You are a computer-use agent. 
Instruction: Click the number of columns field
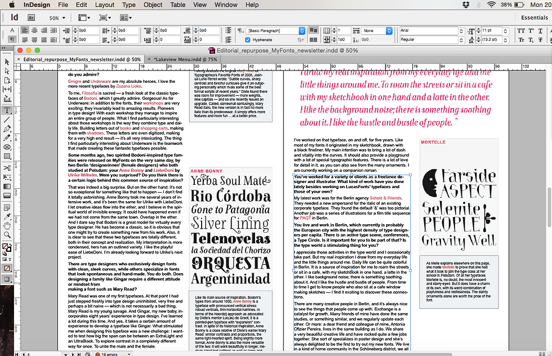[344, 30]
